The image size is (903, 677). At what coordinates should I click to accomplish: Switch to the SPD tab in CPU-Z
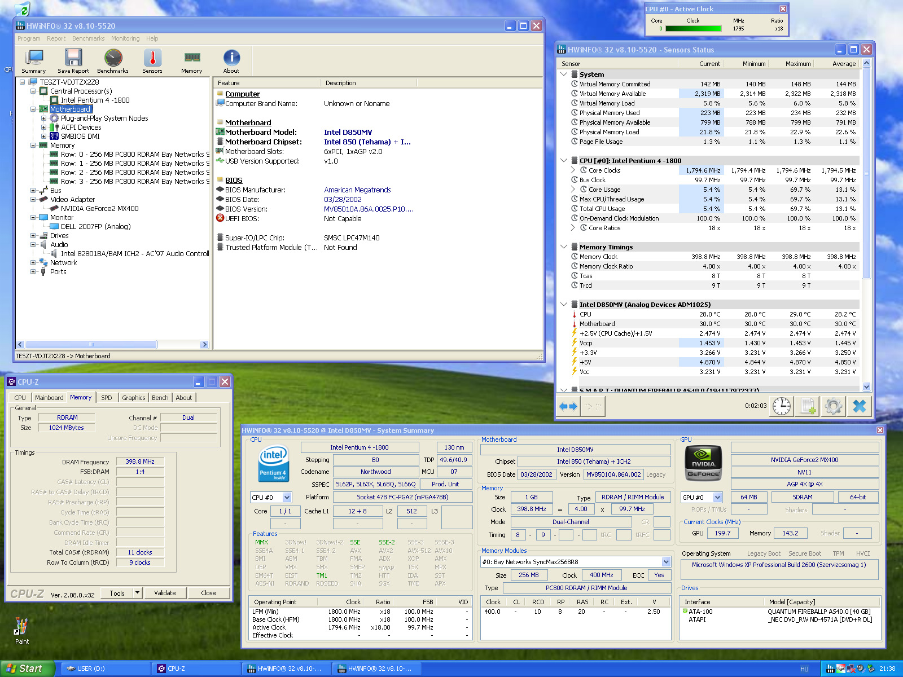106,398
